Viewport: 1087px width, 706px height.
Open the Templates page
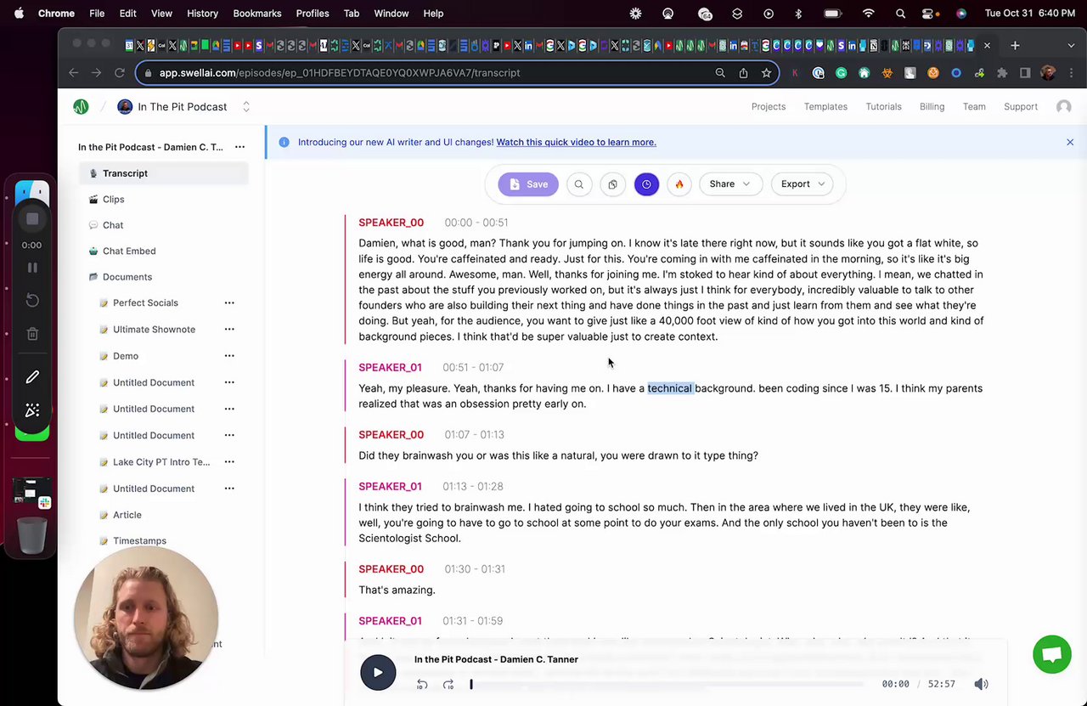point(825,107)
